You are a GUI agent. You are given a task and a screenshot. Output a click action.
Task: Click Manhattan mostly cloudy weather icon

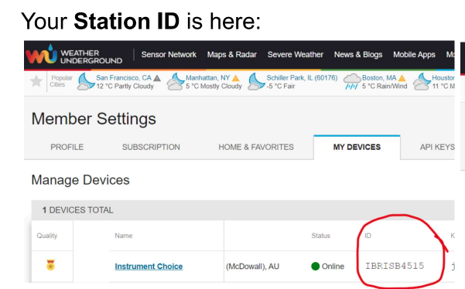click(176, 81)
